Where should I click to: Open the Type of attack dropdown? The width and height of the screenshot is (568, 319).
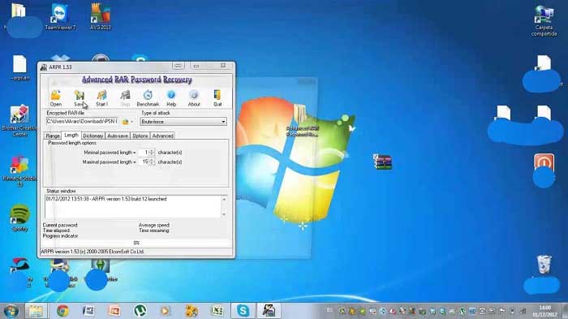(x=183, y=122)
